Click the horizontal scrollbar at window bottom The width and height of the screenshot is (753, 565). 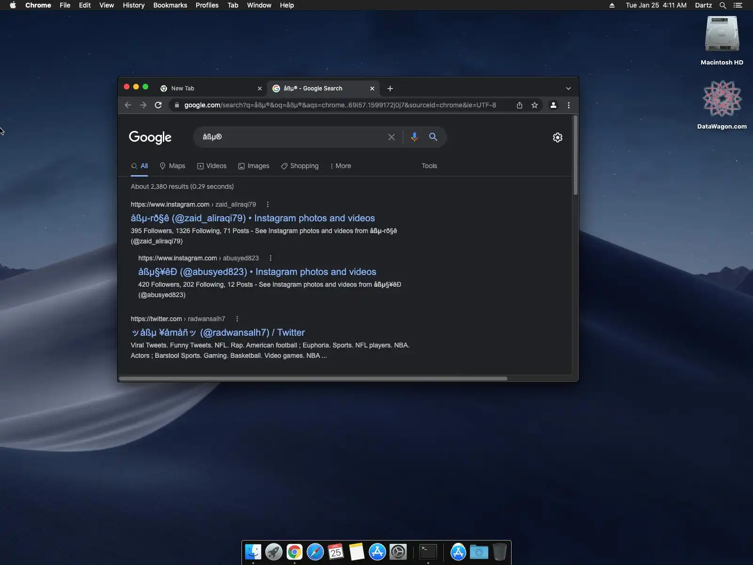(313, 378)
